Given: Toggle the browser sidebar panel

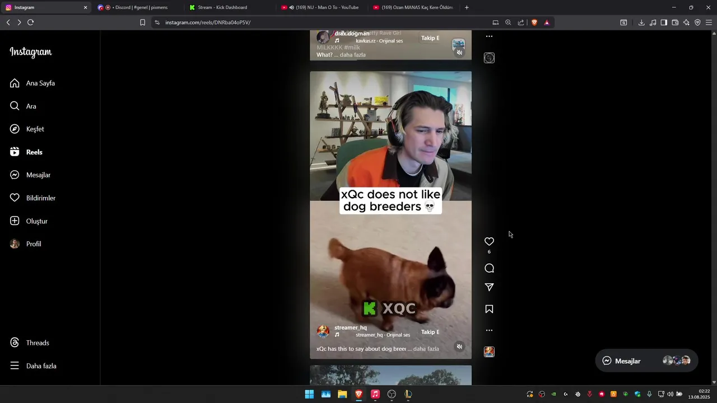Looking at the screenshot, I should [664, 22].
